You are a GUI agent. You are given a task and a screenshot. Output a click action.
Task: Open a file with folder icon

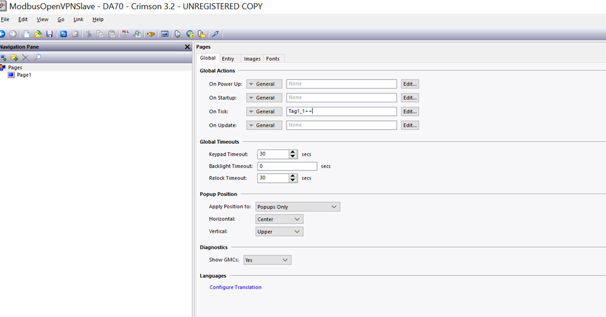[x=38, y=34]
